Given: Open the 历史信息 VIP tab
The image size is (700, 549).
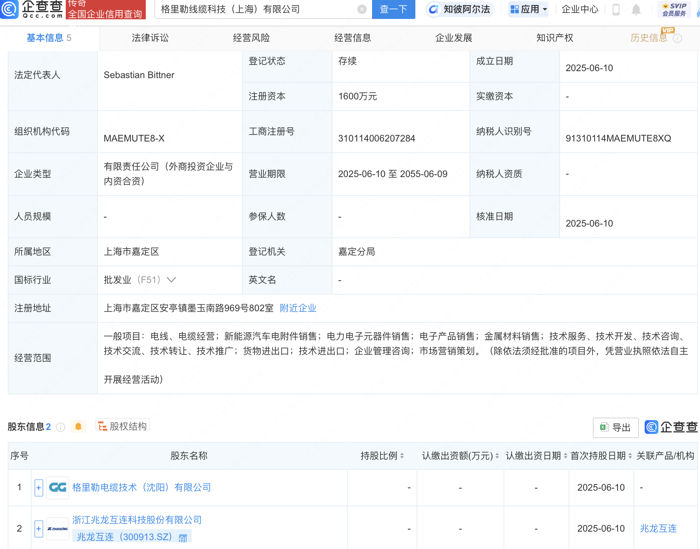Looking at the screenshot, I should coord(649,38).
